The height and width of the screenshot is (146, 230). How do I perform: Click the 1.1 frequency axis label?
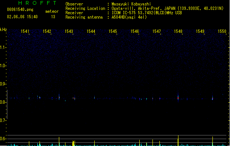[3, 47]
